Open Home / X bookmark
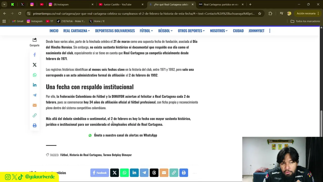 coord(97,21)
